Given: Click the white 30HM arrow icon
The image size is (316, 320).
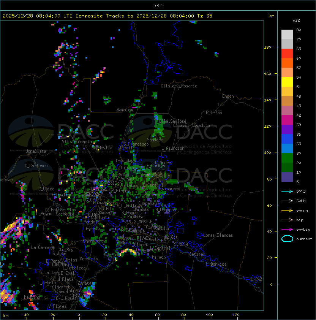Looking at the screenshot, I should click(287, 201).
